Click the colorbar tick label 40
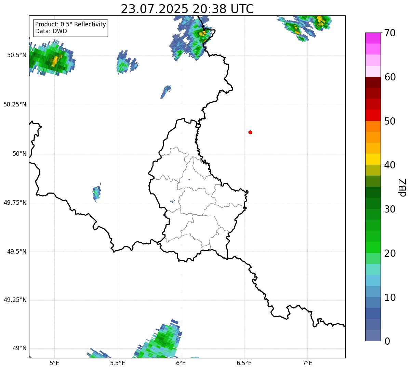 click(x=390, y=165)
